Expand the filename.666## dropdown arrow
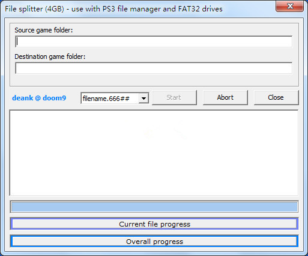The height and width of the screenshot is (256, 308). coord(143,98)
